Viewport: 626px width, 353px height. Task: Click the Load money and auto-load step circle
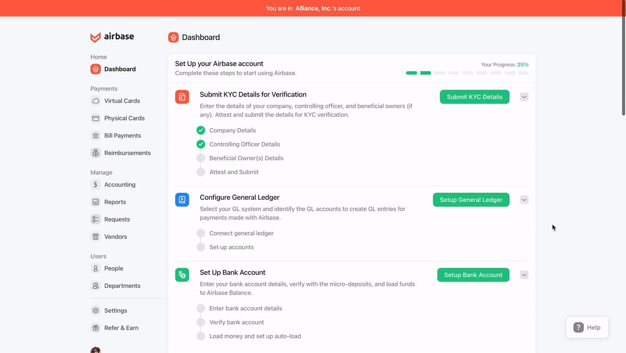click(x=201, y=336)
